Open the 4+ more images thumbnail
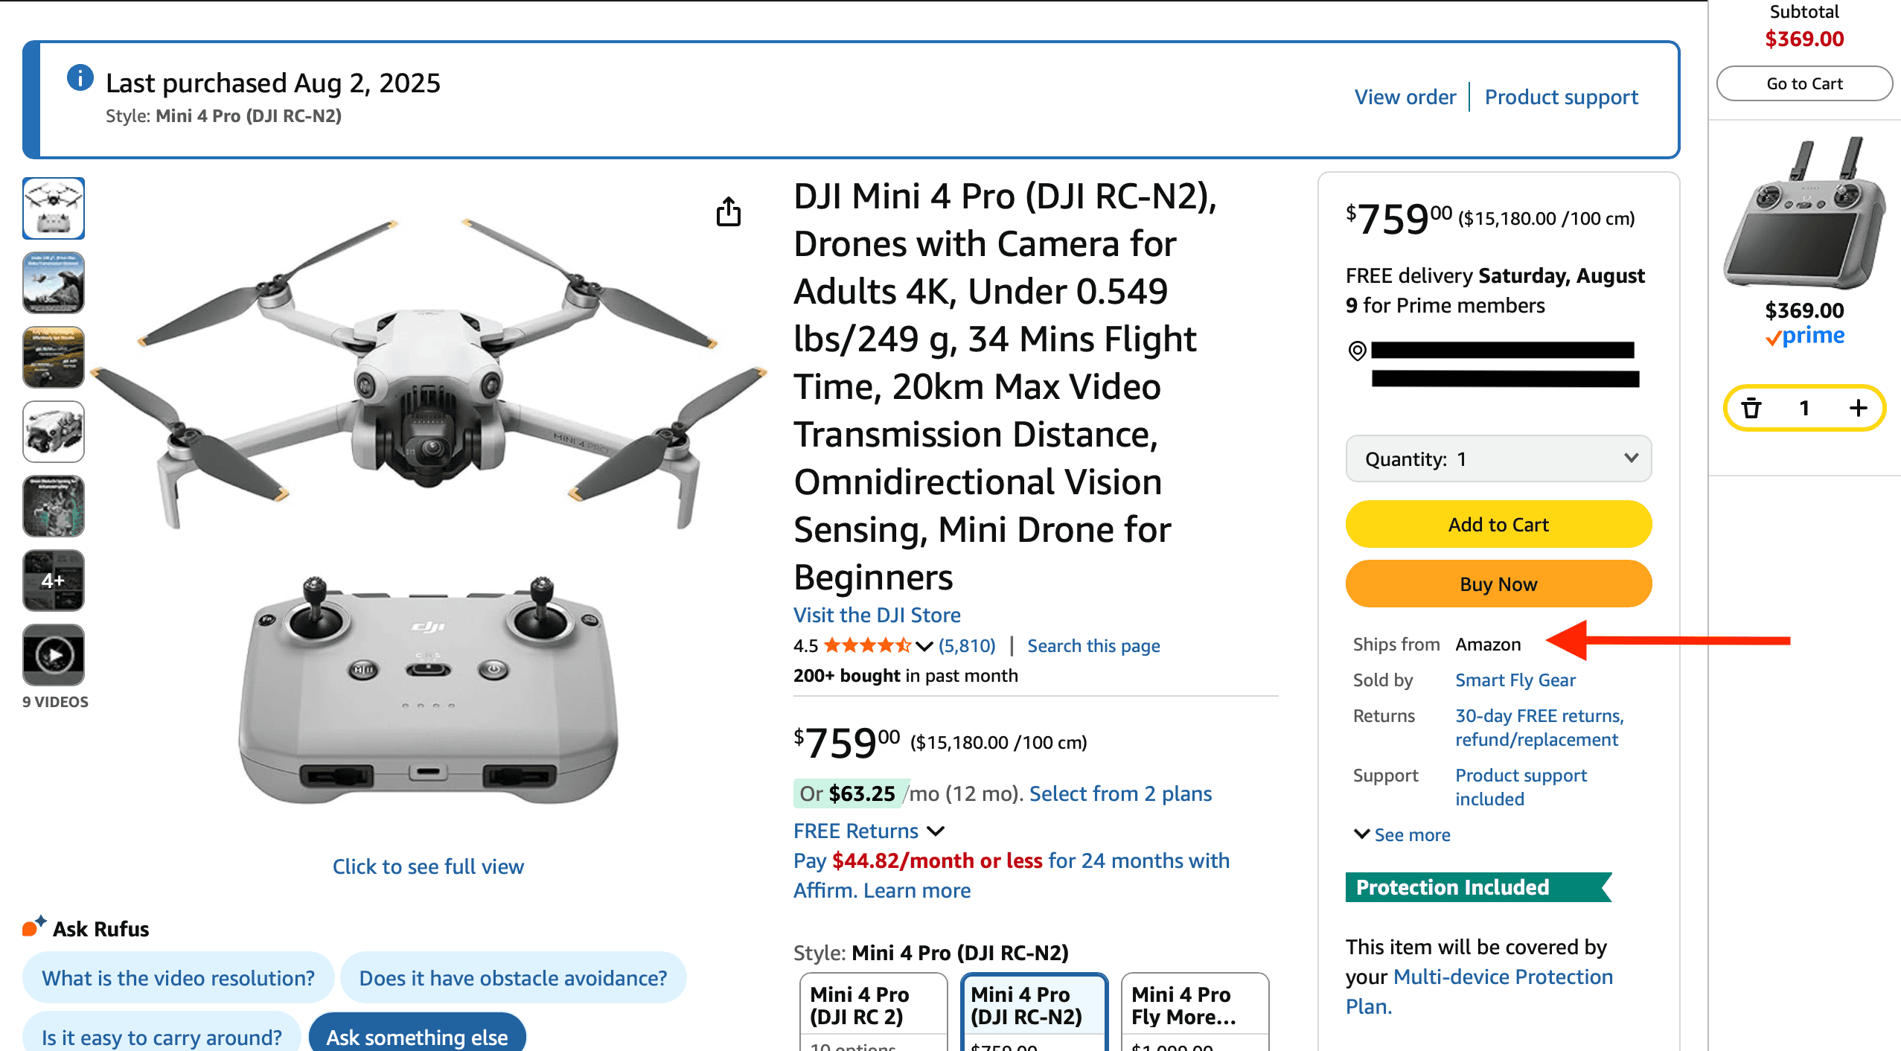The width and height of the screenshot is (1901, 1051). click(x=54, y=581)
